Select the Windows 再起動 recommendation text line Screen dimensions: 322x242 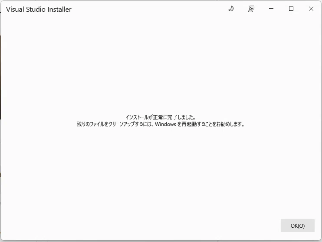tap(161, 124)
